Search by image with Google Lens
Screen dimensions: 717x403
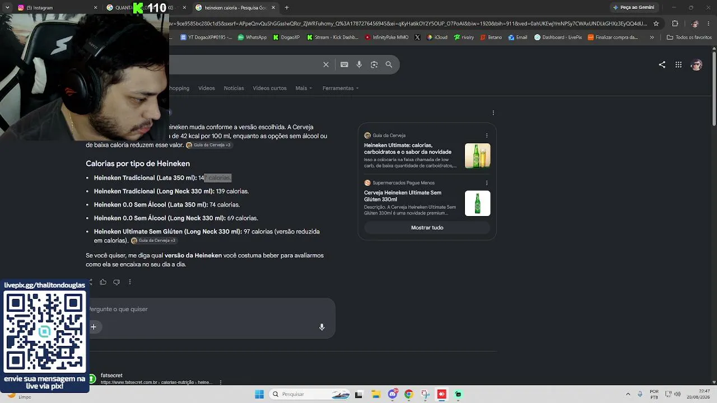[374, 64]
